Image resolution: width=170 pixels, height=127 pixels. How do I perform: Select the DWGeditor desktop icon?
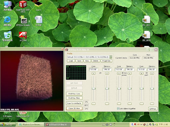(8, 114)
